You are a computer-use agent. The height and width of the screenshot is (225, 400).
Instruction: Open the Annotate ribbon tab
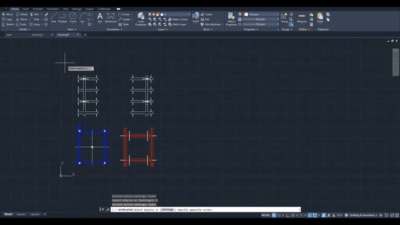pyautogui.click(x=37, y=9)
